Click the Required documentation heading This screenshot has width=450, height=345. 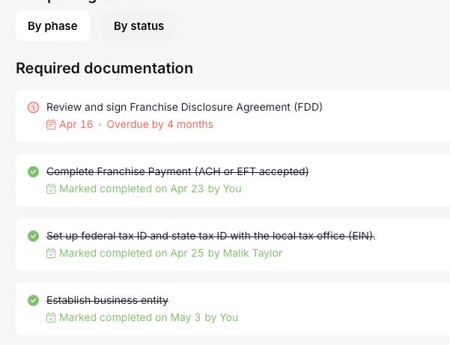104,68
